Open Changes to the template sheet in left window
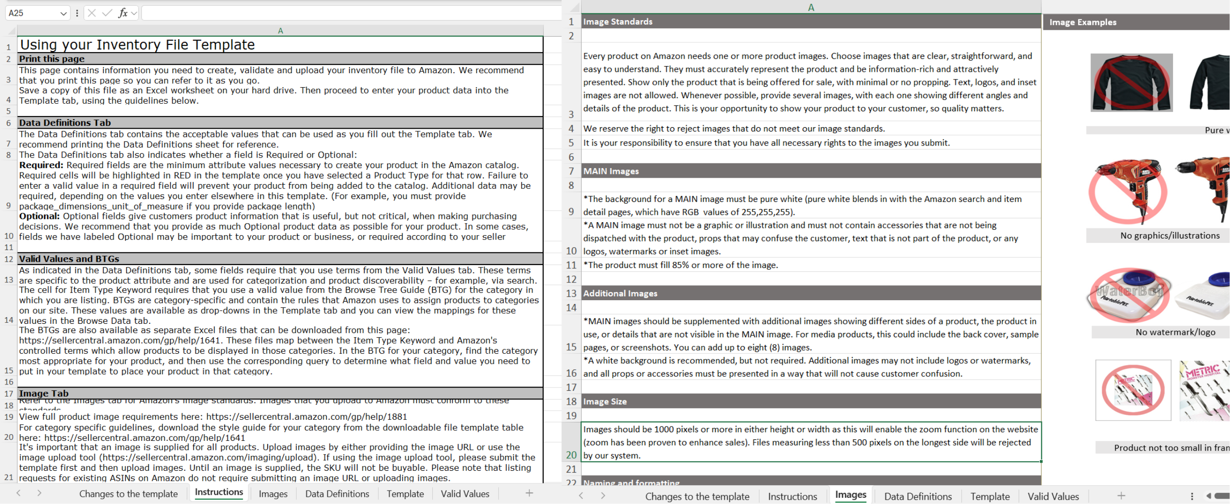Viewport: 1230px width, 504px height. [x=128, y=493]
